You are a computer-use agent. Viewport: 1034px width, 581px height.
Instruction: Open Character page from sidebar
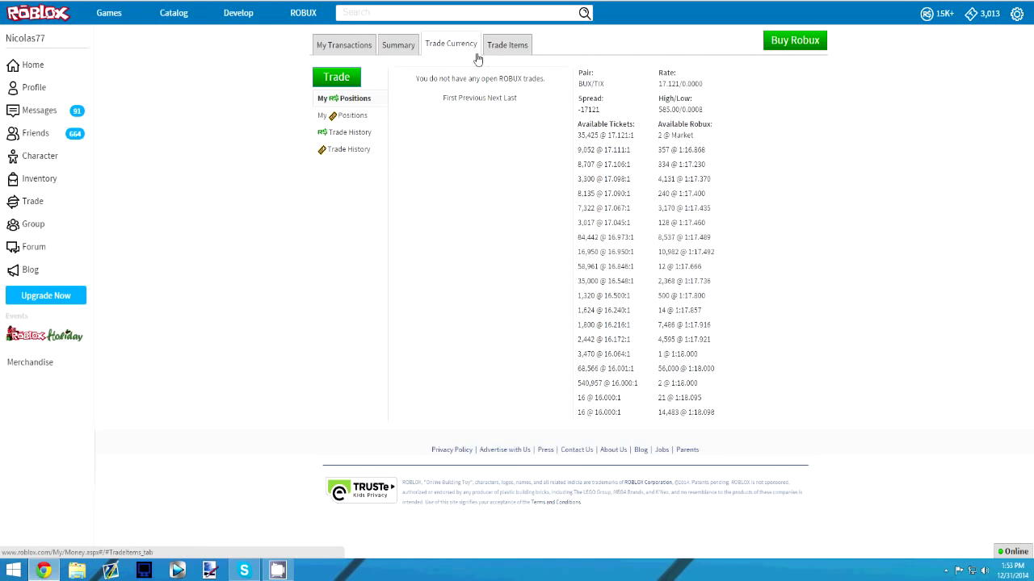click(x=40, y=156)
